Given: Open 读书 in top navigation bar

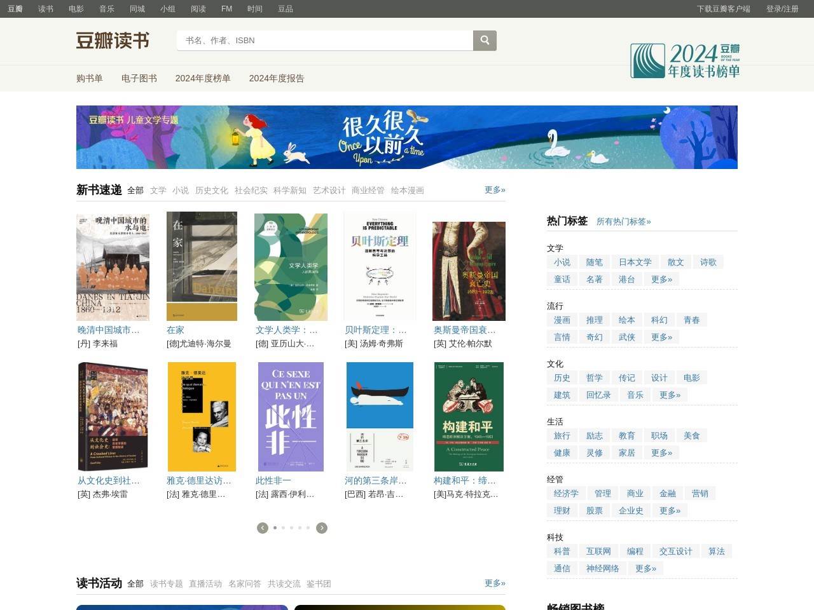Looking at the screenshot, I should pos(46,9).
